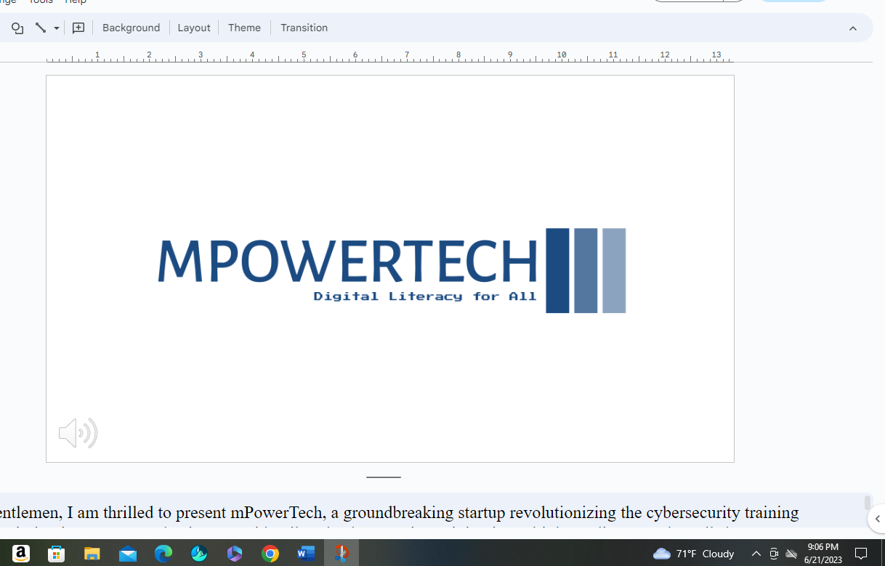885x566 pixels.
Task: Show hidden system tray icons
Action: [756, 554]
